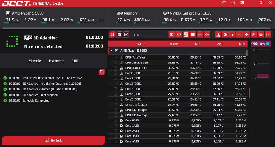The height and width of the screenshot is (147, 275).
Task: Filter sensors by memory module icon
Action: 200,35
